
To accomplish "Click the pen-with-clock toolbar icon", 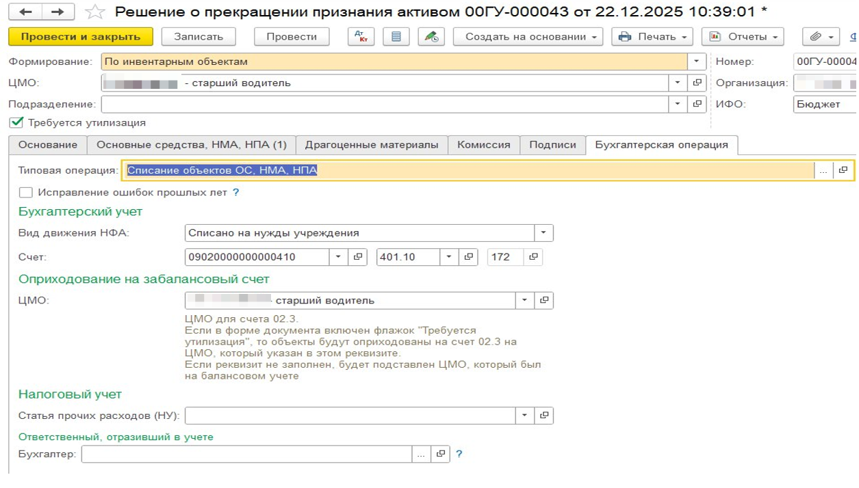I will pos(431,37).
